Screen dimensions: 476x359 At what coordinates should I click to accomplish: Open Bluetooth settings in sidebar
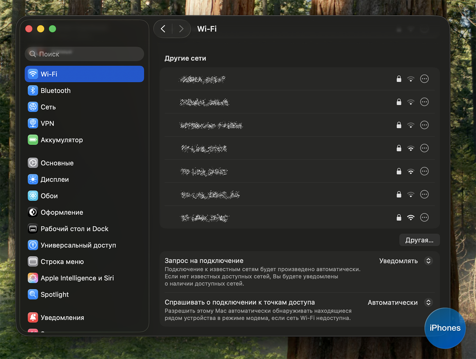click(x=56, y=91)
